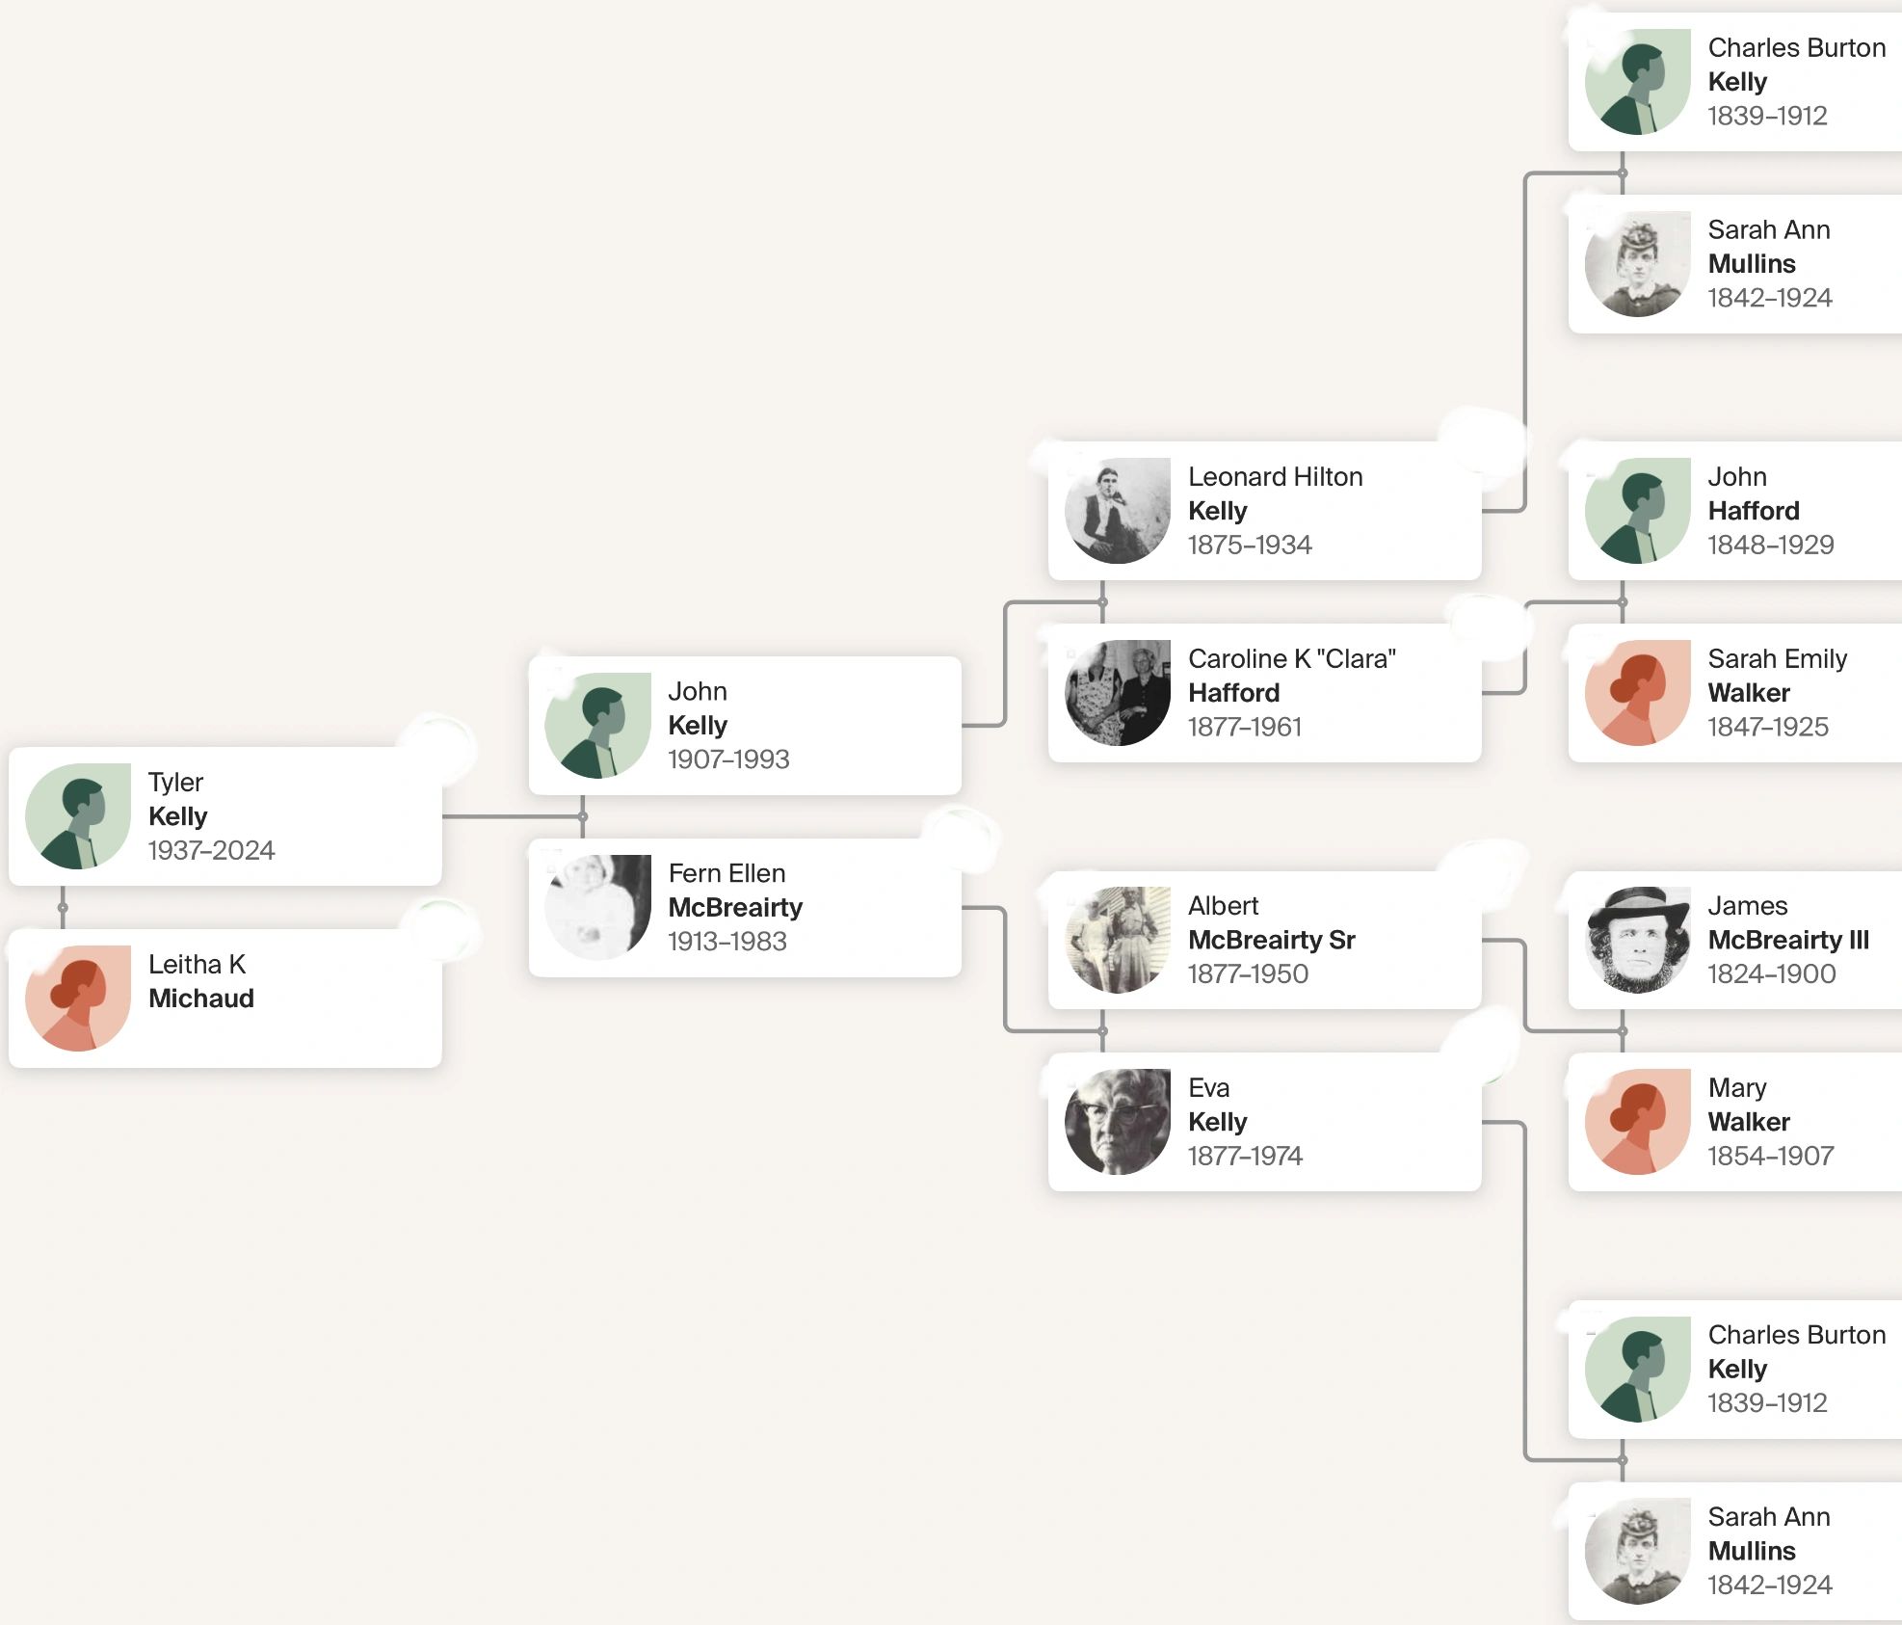Image resolution: width=1902 pixels, height=1625 pixels.
Task: Click the connector node between Tyler and Leitha
Action: click(63, 907)
